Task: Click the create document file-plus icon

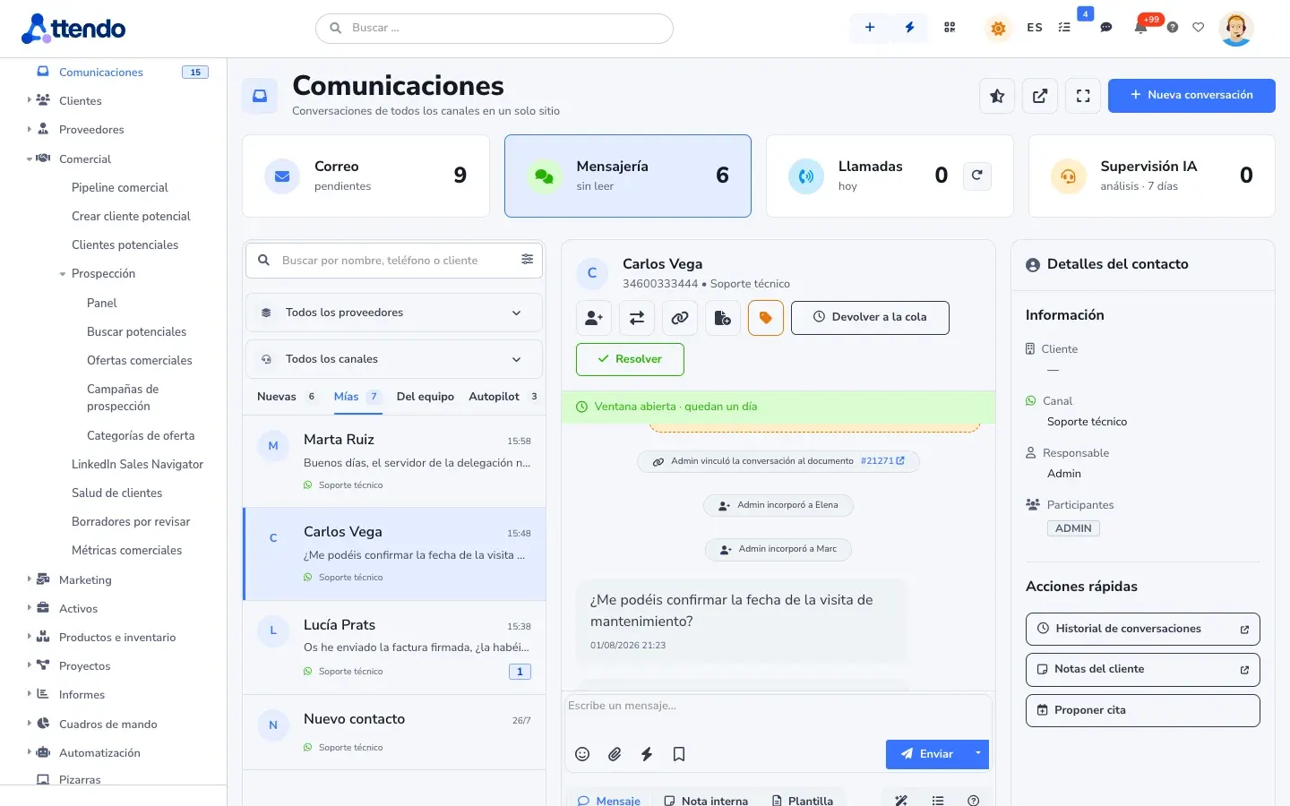Action: click(x=723, y=318)
